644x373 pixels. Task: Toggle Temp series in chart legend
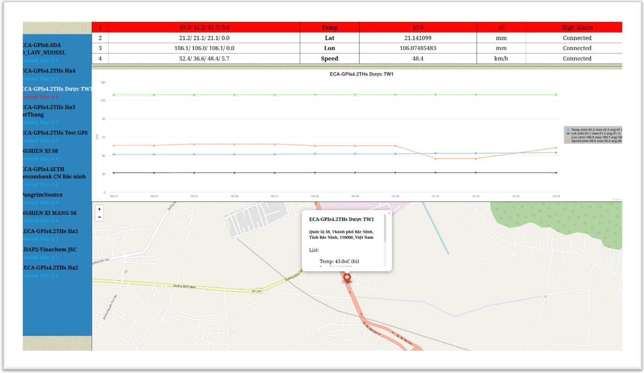[594, 129]
